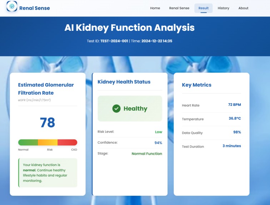Click the Normal Function stage value
The width and height of the screenshot is (270, 205).
point(147,154)
